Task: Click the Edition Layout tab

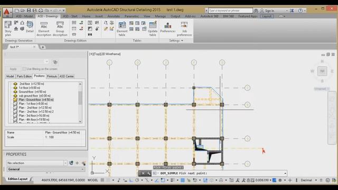Action: point(17,179)
